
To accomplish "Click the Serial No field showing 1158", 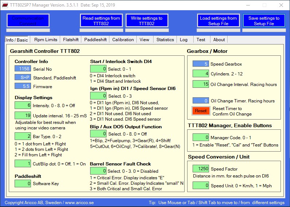I will [x=23, y=69].
